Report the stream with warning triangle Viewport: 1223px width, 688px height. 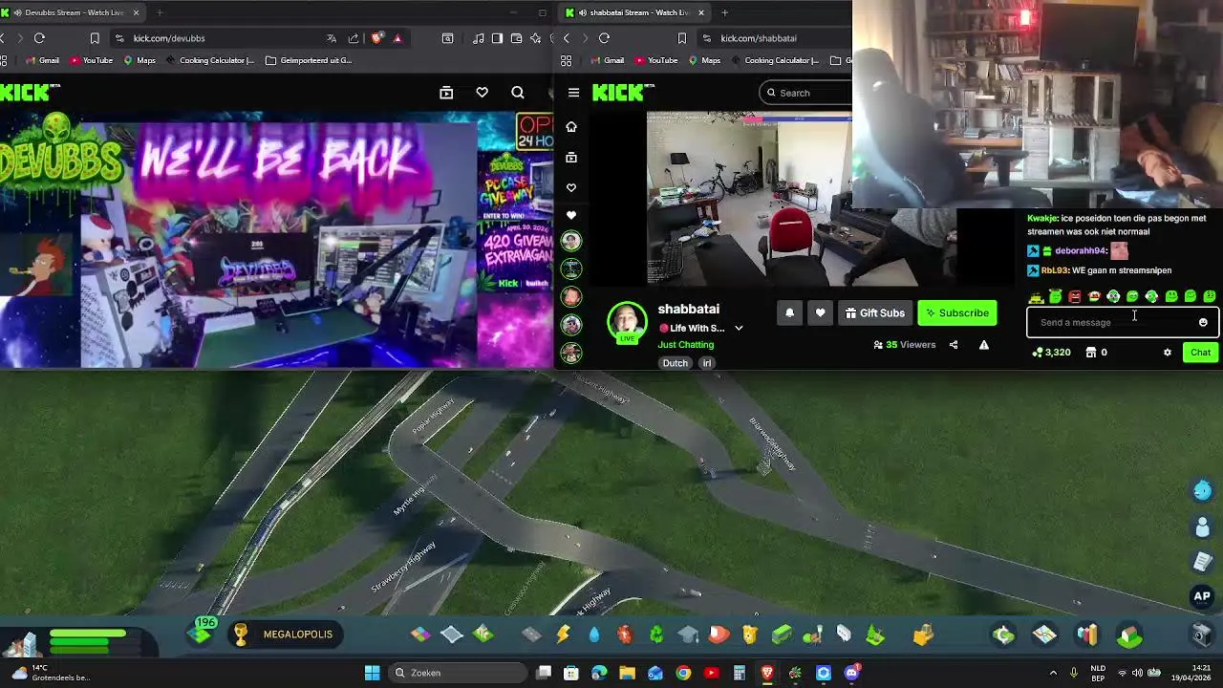coord(983,345)
